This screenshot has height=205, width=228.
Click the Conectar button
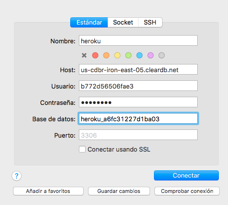(186, 175)
